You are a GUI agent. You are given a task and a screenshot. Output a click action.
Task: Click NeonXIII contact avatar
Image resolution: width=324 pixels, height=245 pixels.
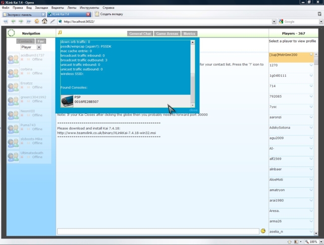(13, 115)
